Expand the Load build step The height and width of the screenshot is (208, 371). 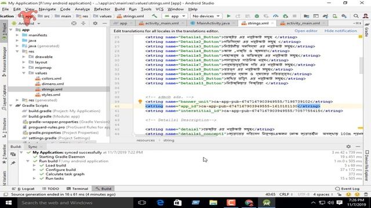coord(34,166)
